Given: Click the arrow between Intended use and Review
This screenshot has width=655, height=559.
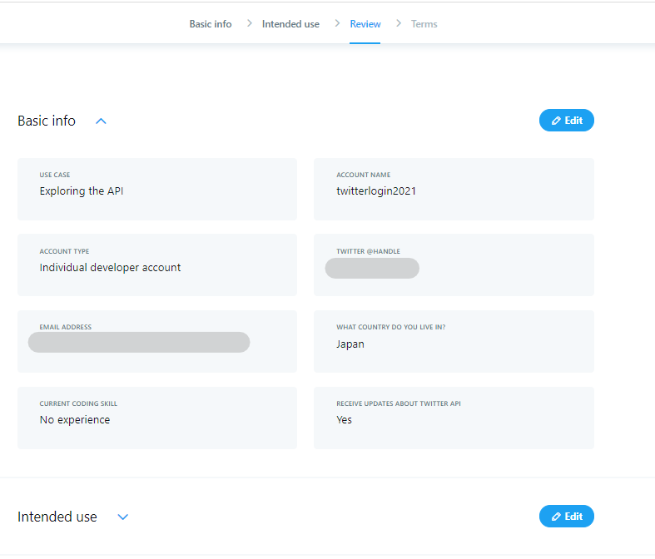Looking at the screenshot, I should coord(337,23).
